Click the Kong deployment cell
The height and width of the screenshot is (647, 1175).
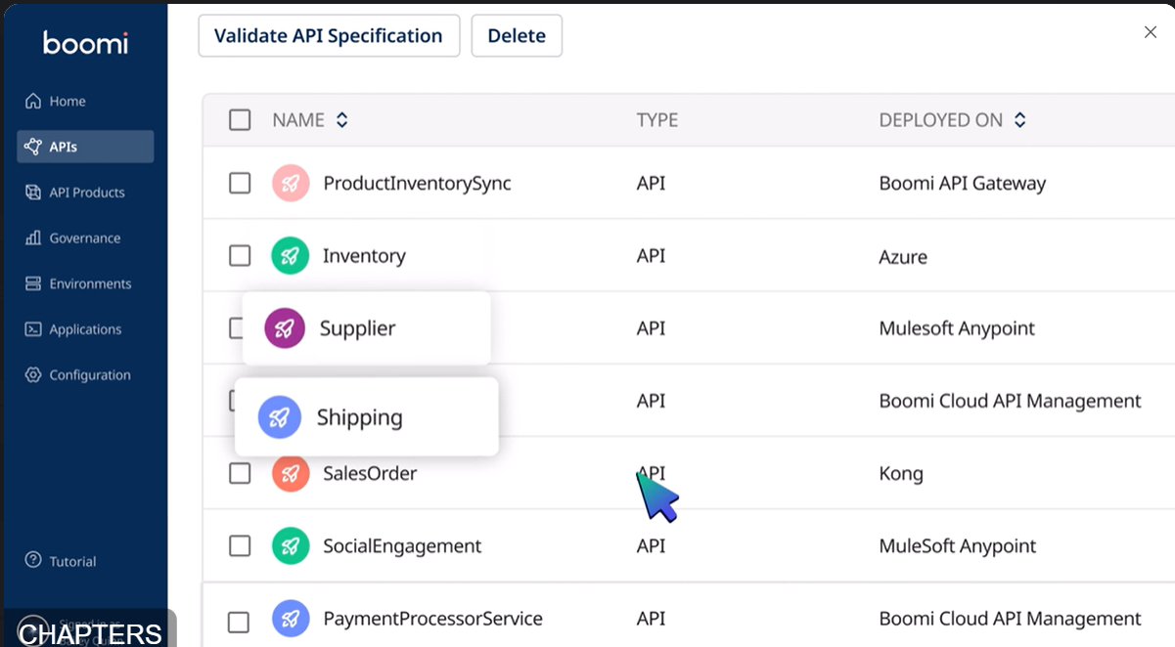tap(901, 474)
